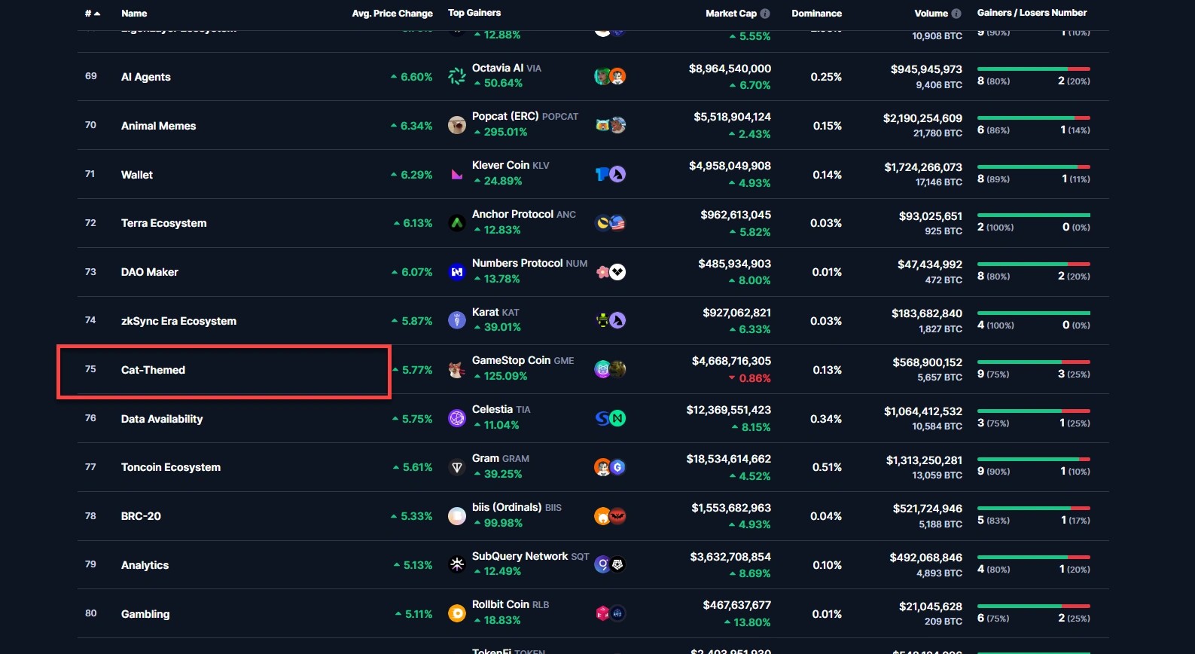Viewport: 1195px width, 654px height.
Task: Click the coin icons pair in DAO Maker row
Action: point(610,272)
